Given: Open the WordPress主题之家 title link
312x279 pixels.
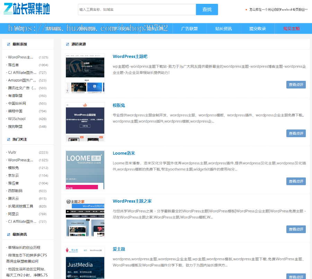Looking at the screenshot, I should (x=132, y=201).
